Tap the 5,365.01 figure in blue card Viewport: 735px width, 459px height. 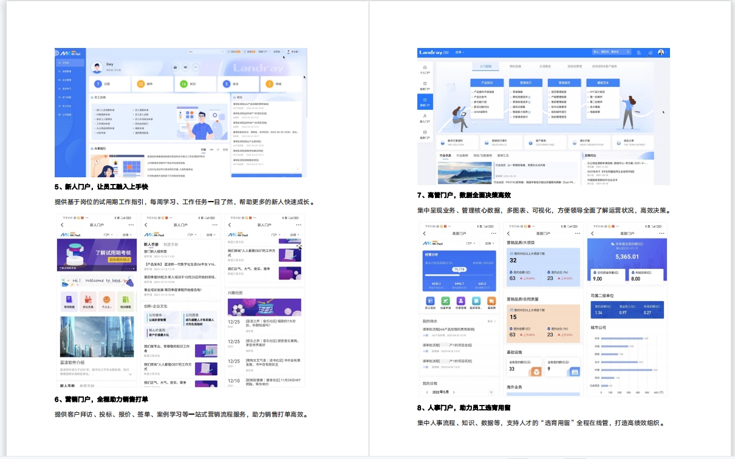[627, 256]
